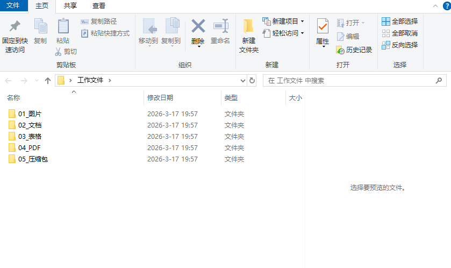Expand the Delete (删除) dropdown arrow
451x268 pixels.
pos(199,47)
